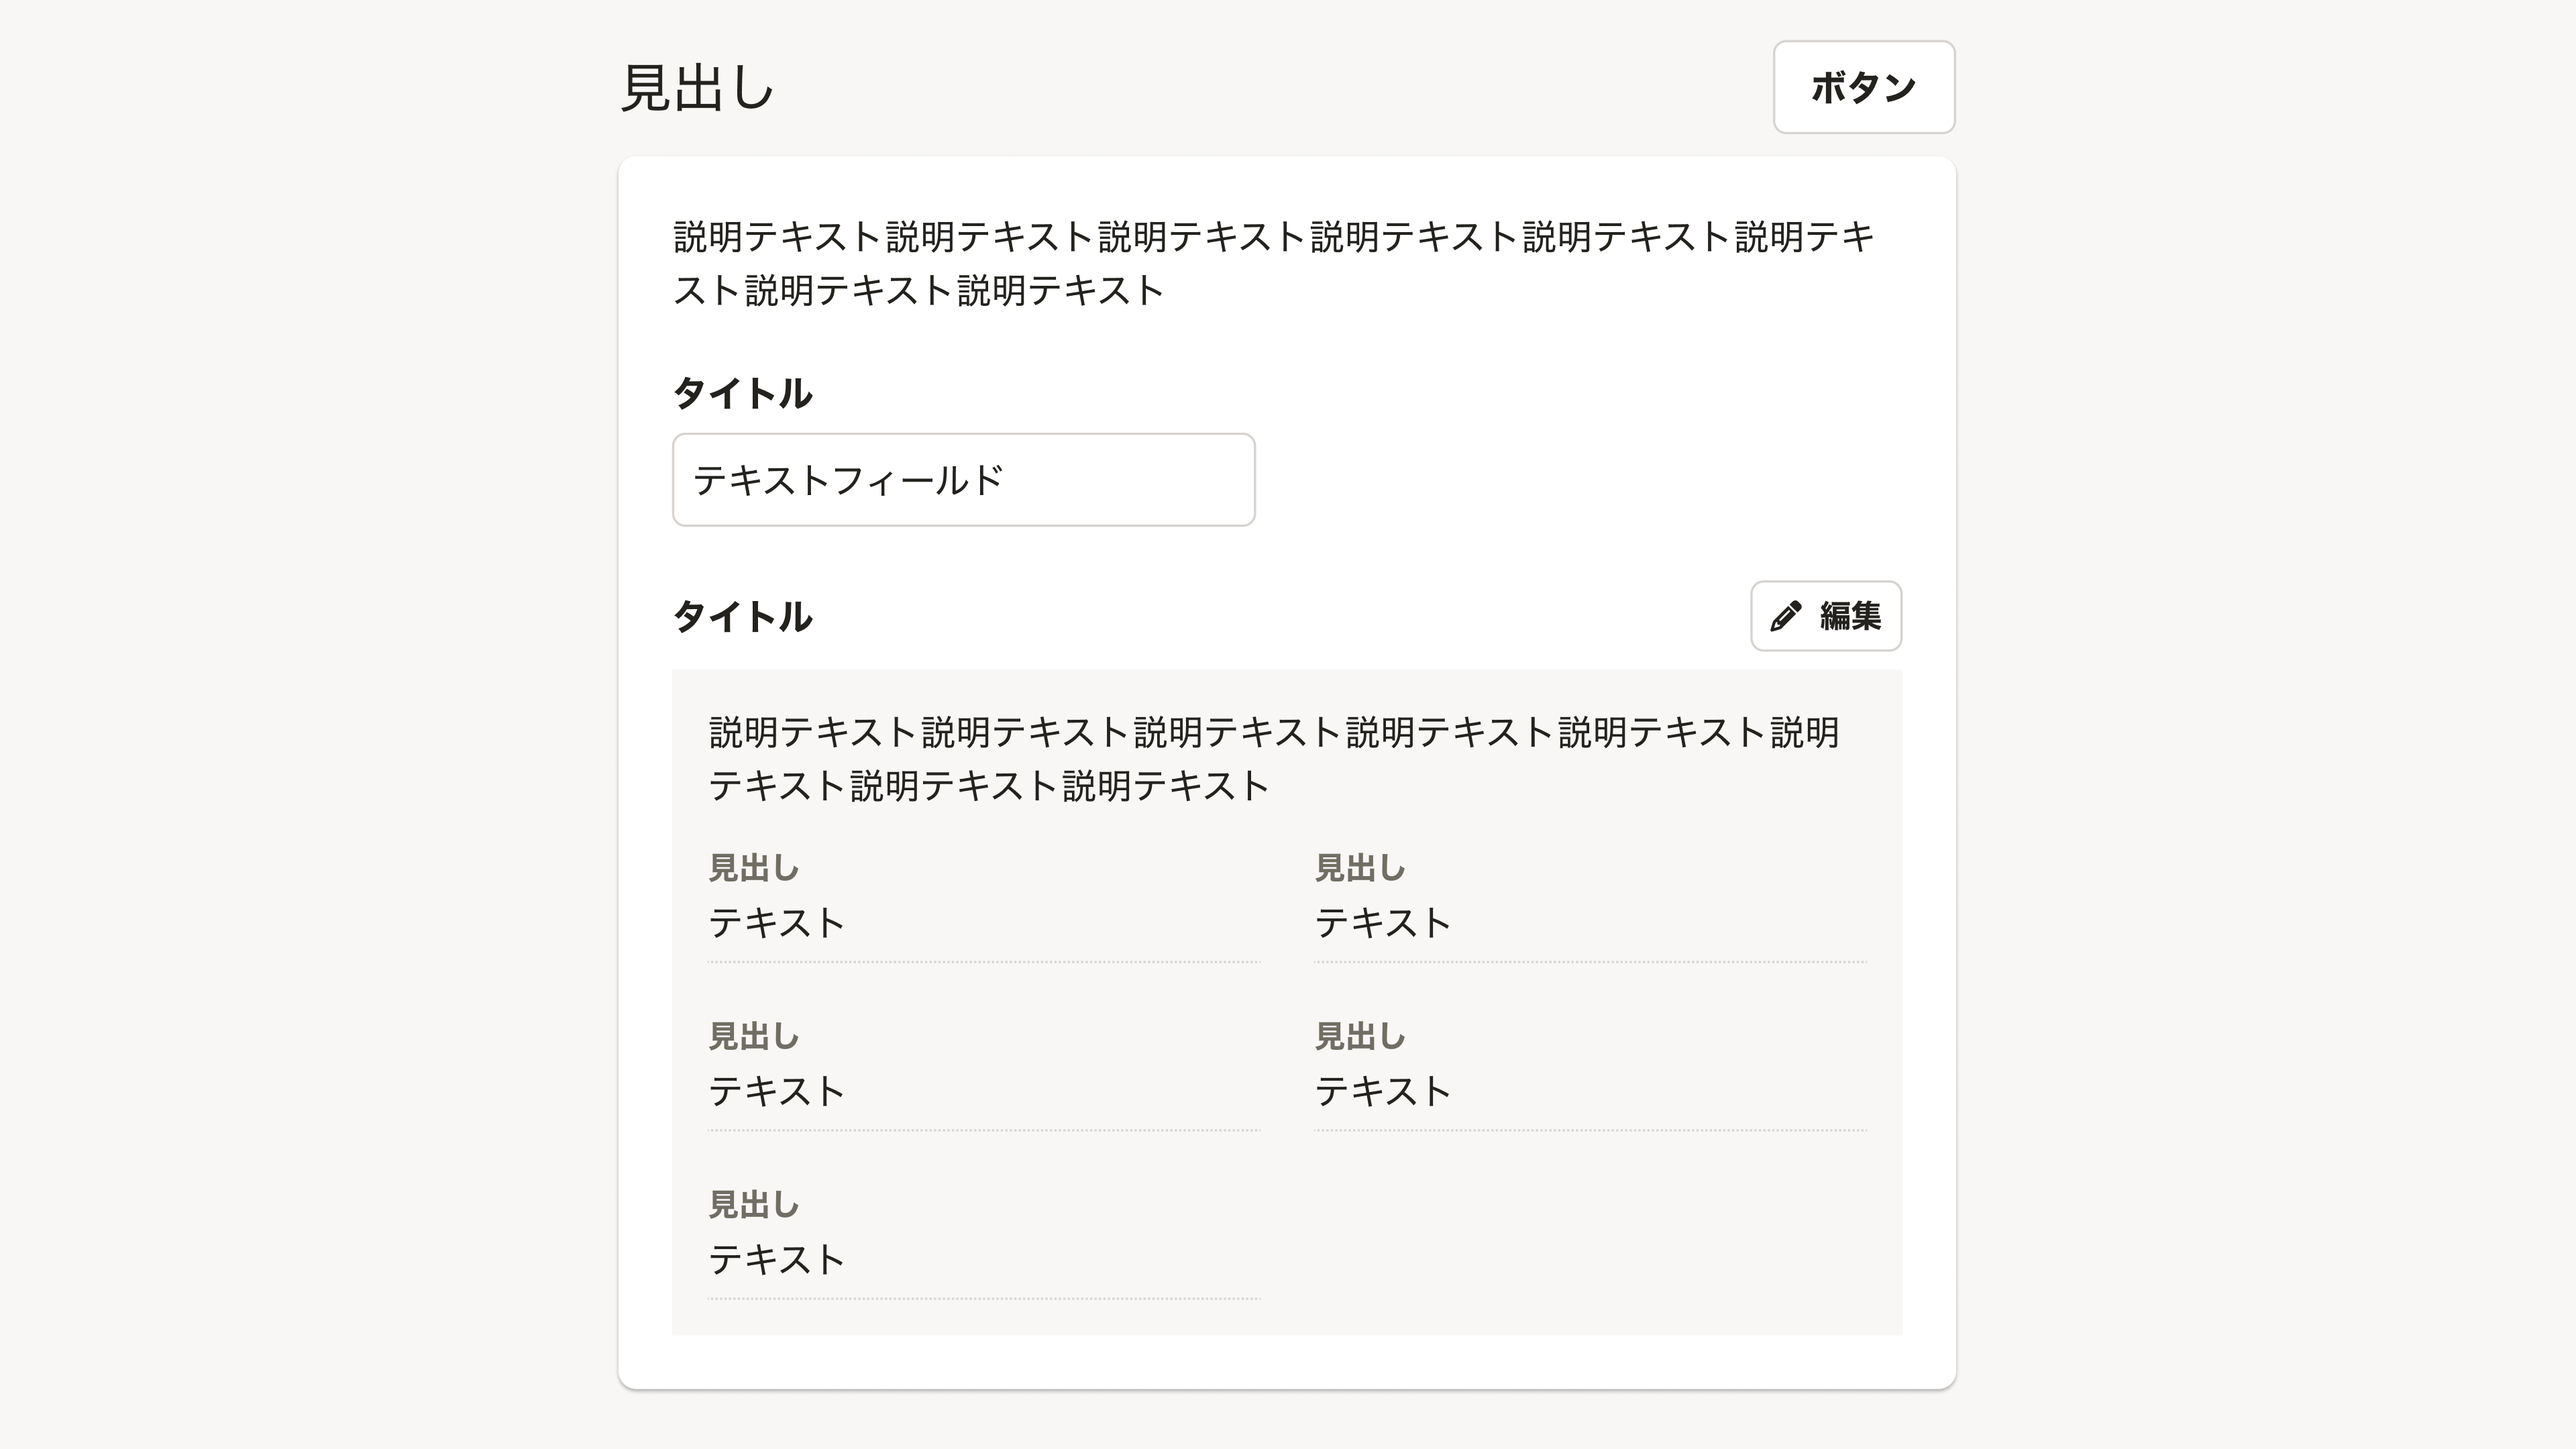The image size is (2576, 1449).
Task: Click the テキスト value in first row, right column
Action: pos(1383,922)
